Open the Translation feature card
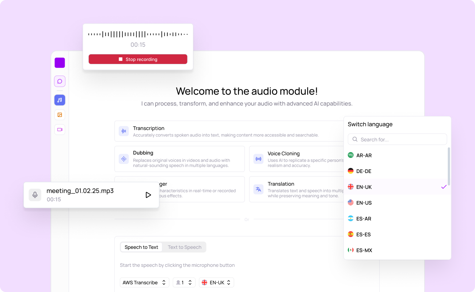The height and width of the screenshot is (292, 475). pyautogui.click(x=297, y=189)
